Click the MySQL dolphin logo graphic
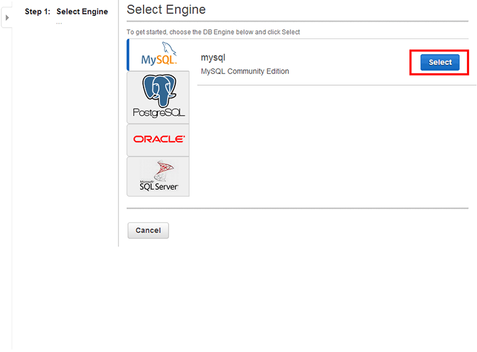477x352 pixels. pyautogui.click(x=167, y=49)
